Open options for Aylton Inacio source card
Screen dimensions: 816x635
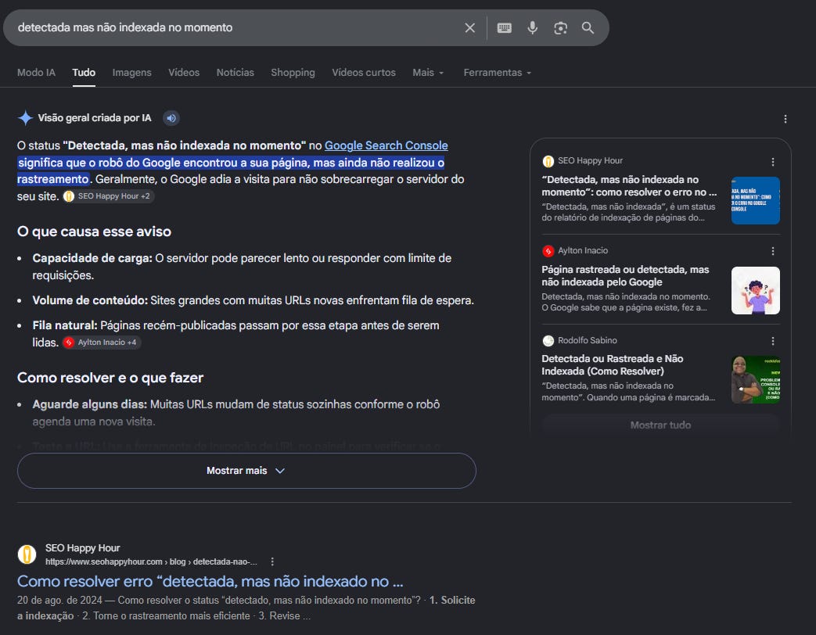(773, 251)
